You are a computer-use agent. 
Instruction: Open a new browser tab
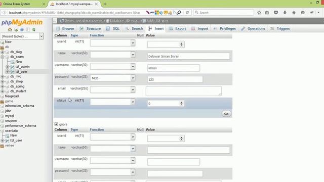[105, 4]
